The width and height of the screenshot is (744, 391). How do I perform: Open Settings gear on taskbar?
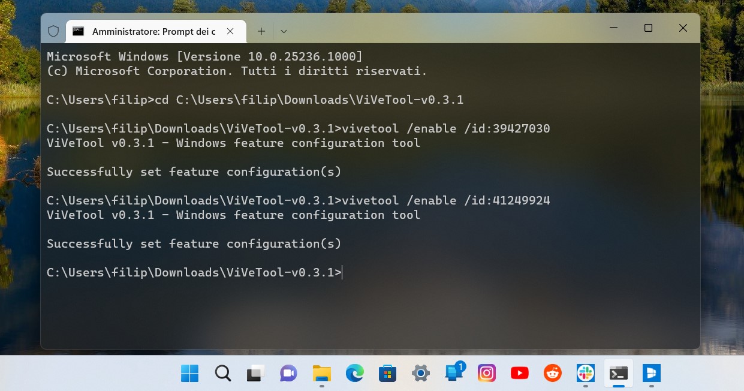pyautogui.click(x=421, y=373)
